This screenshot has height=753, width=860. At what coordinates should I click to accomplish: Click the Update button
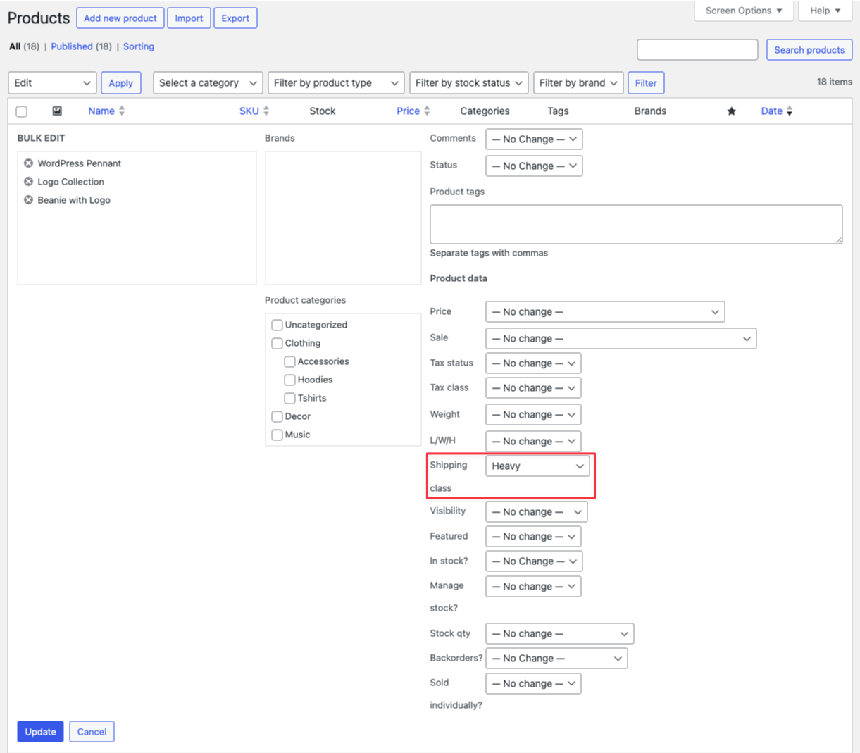[40, 731]
